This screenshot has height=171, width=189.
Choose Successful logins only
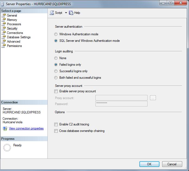pyautogui.click(x=56, y=71)
